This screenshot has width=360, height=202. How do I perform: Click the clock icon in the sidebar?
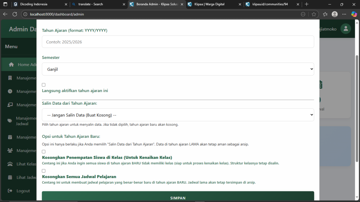[x=10, y=91]
